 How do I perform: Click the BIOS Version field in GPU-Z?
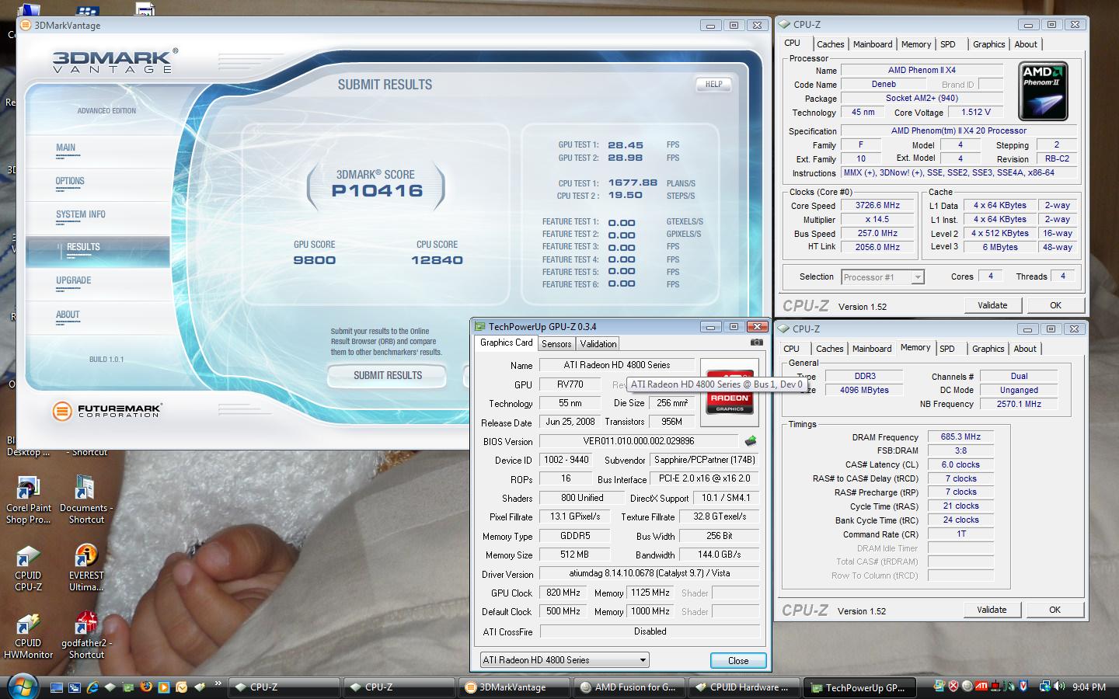coord(640,441)
